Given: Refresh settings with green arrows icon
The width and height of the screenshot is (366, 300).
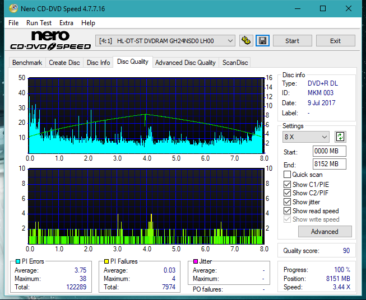Looking at the screenshot, I should click(340, 137).
